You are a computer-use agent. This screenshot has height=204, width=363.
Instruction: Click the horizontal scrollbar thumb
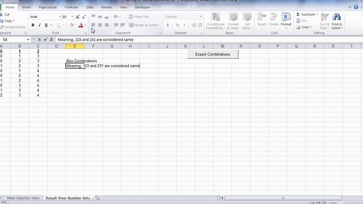coord(283,198)
